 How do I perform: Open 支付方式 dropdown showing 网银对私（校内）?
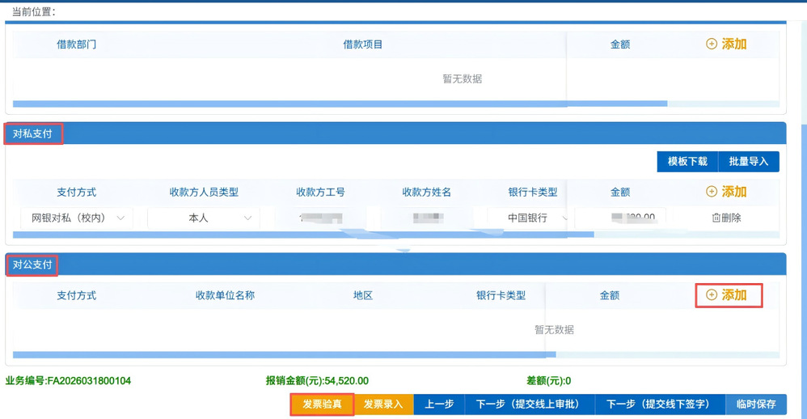pos(77,218)
